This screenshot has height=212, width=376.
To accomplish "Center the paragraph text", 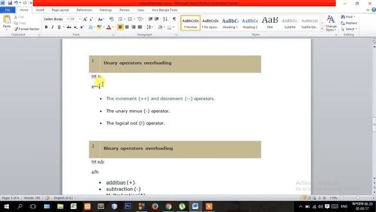I will (127, 27).
